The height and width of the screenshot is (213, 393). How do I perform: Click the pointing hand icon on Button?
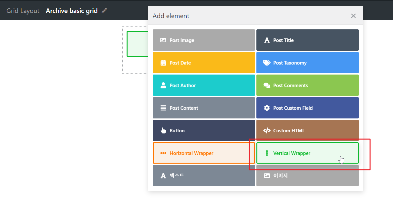[x=163, y=130]
